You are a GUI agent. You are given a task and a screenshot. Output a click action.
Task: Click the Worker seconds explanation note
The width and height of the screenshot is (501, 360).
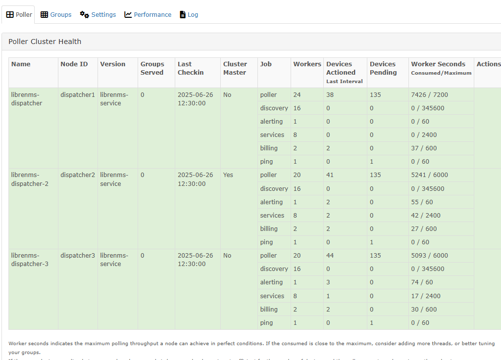(251, 348)
